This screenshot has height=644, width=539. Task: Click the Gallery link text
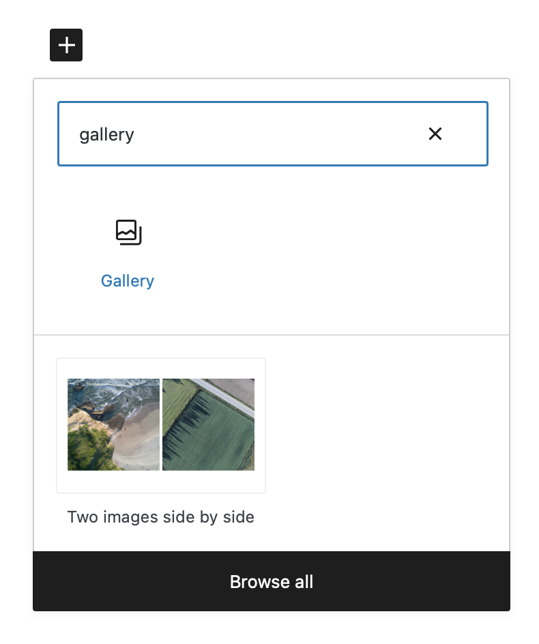tap(127, 280)
